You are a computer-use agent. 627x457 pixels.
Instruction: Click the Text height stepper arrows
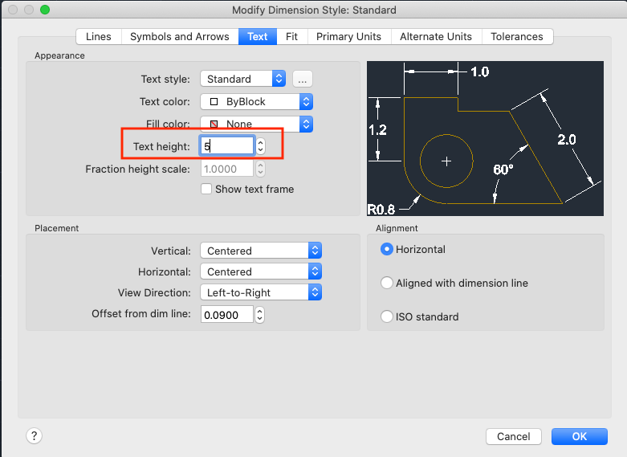coord(260,146)
